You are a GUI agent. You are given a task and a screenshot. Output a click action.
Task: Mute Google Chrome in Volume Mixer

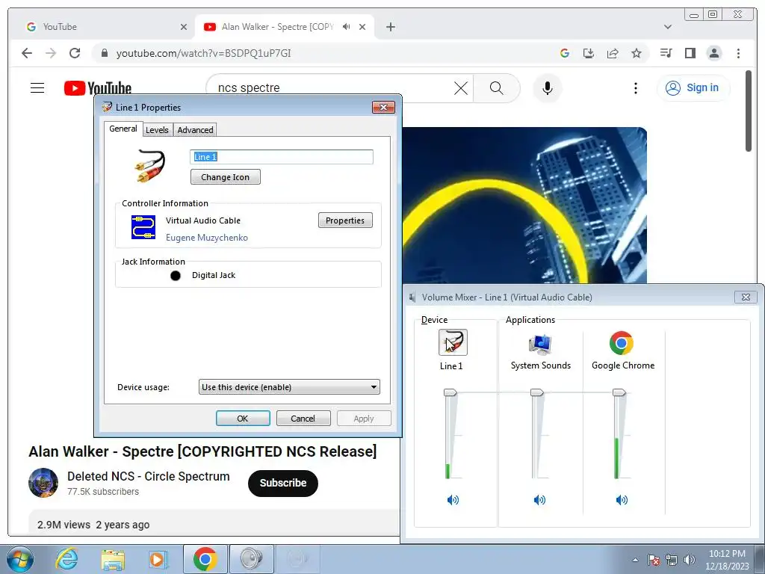pyautogui.click(x=622, y=500)
